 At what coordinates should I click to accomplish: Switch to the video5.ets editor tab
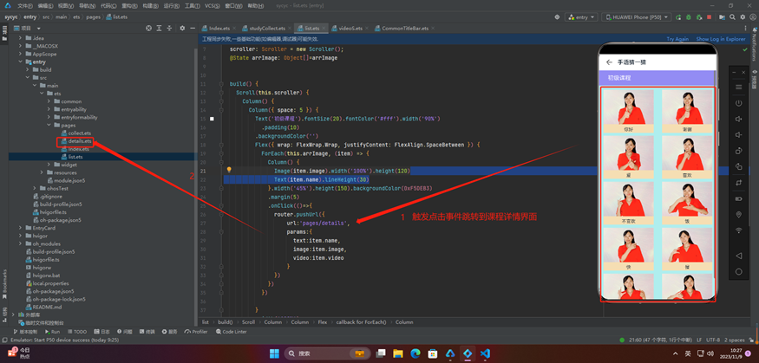click(351, 28)
